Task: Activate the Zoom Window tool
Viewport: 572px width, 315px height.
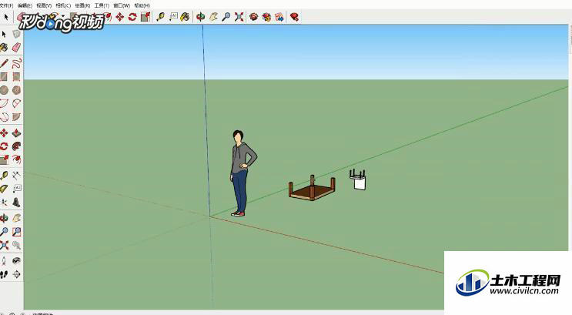Action: (16, 231)
